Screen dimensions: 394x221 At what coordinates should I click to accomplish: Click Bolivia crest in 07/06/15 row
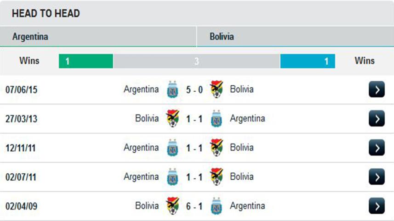(216, 89)
